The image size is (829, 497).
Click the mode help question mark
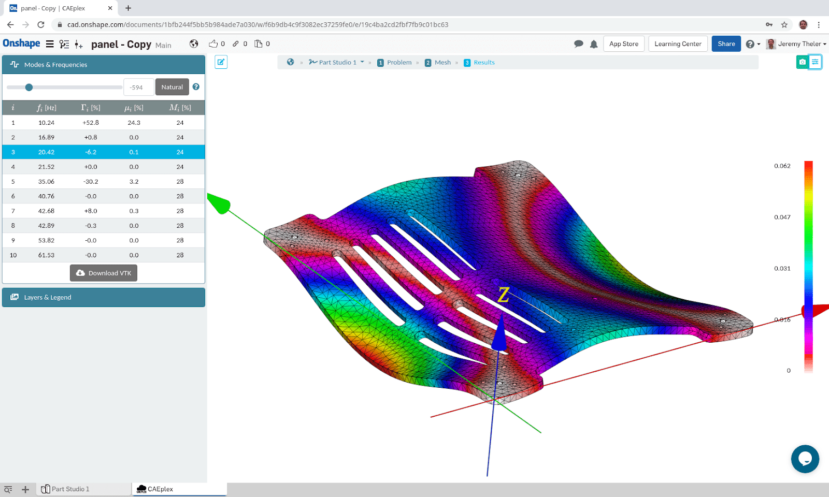coord(196,87)
